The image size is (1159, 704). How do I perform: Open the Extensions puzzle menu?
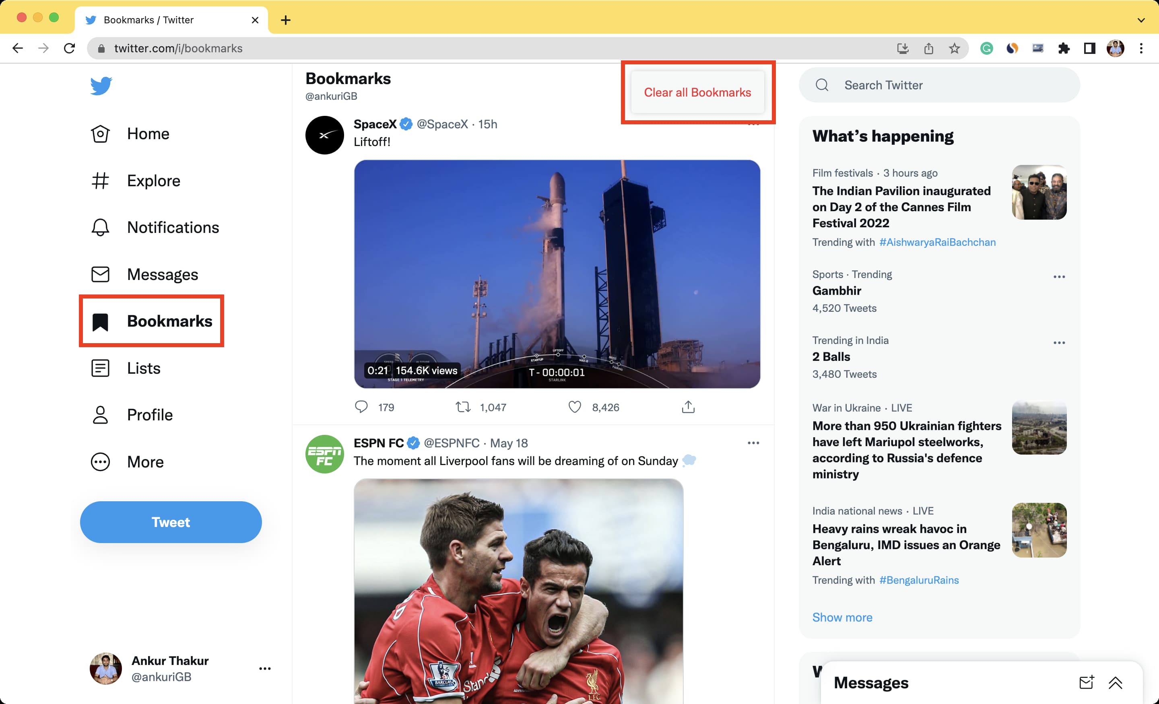click(1064, 48)
